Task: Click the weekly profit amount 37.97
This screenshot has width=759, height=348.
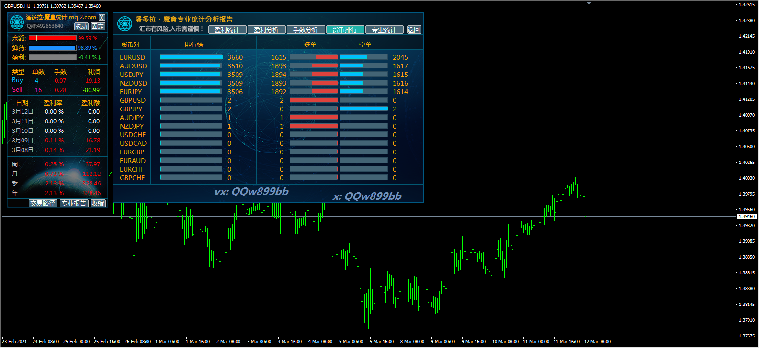Action: pos(93,164)
